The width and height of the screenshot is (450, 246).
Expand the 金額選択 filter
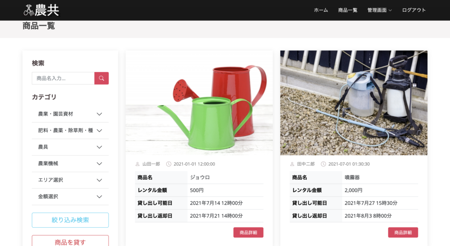click(99, 197)
